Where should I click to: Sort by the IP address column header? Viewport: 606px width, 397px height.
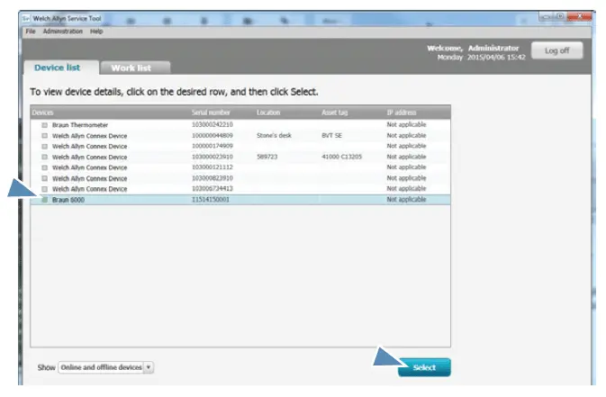[x=402, y=113]
